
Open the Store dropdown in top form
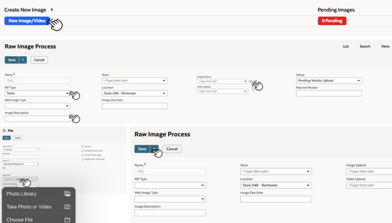coord(134,80)
